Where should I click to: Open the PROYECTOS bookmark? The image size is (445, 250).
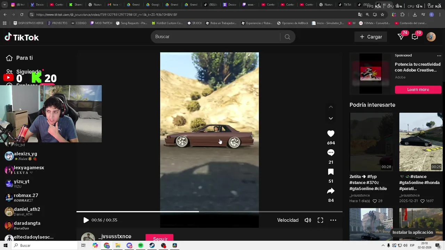click(x=57, y=23)
